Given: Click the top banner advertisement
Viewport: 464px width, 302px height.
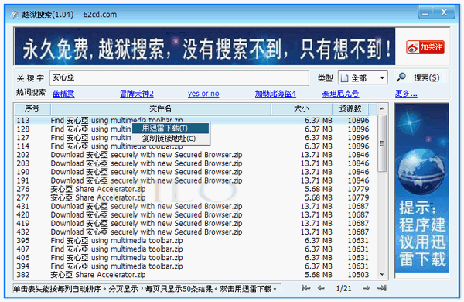Looking at the screenshot, I should click(205, 46).
